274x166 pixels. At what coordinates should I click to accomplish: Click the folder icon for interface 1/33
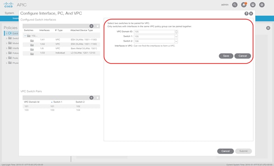click(32, 54)
